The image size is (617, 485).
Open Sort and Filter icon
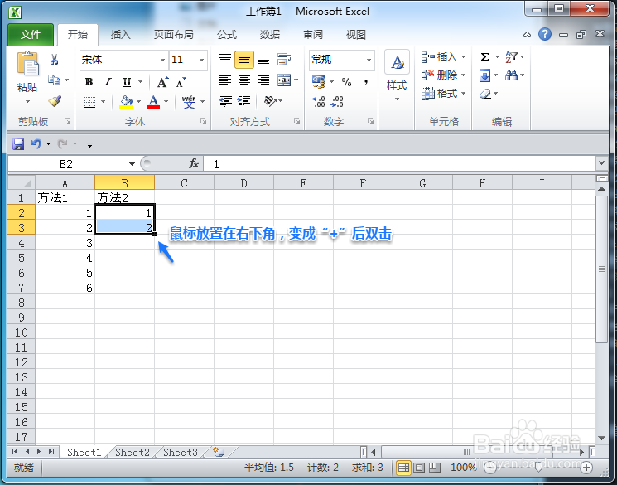point(511,56)
